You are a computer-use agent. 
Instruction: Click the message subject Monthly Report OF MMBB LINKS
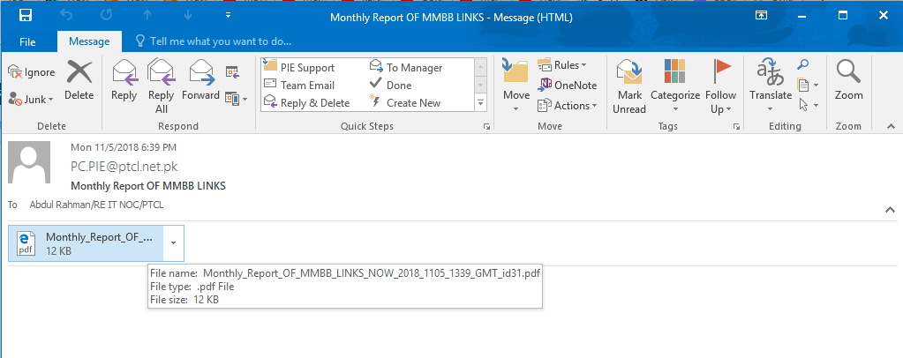(x=148, y=186)
